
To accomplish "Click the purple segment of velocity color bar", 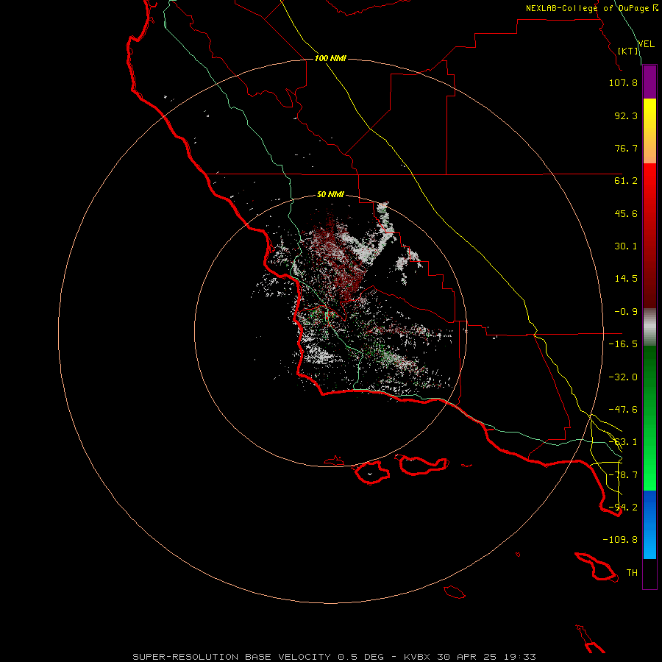I will pyautogui.click(x=649, y=82).
